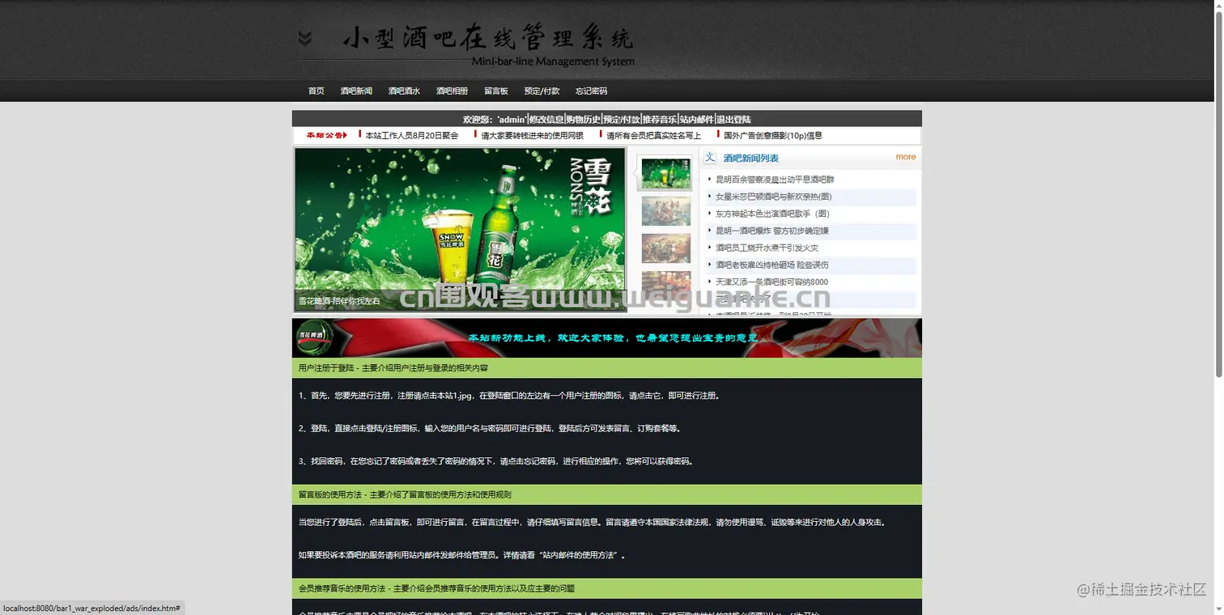Click 退出登陆 to log out
The image size is (1224, 615).
point(734,120)
